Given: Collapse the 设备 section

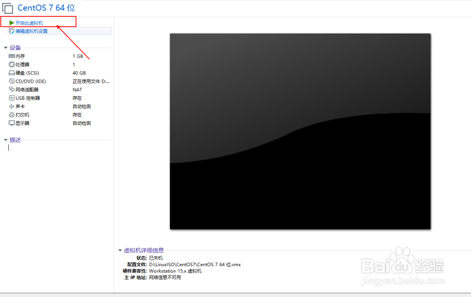Looking at the screenshot, I should (5, 48).
